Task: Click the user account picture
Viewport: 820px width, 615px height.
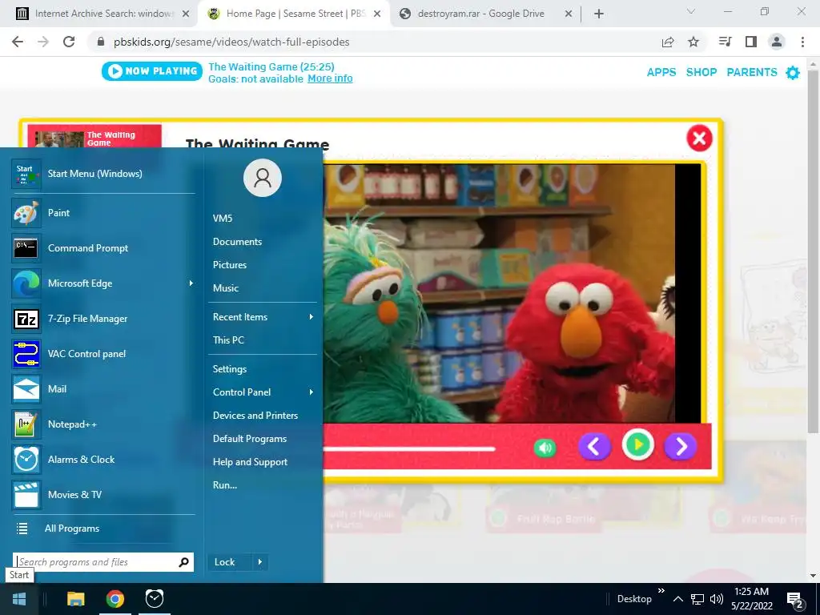Action: pos(263,178)
